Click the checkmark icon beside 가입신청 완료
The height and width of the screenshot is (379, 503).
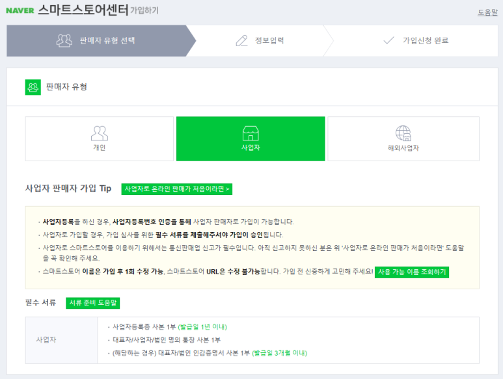pyautogui.click(x=388, y=40)
